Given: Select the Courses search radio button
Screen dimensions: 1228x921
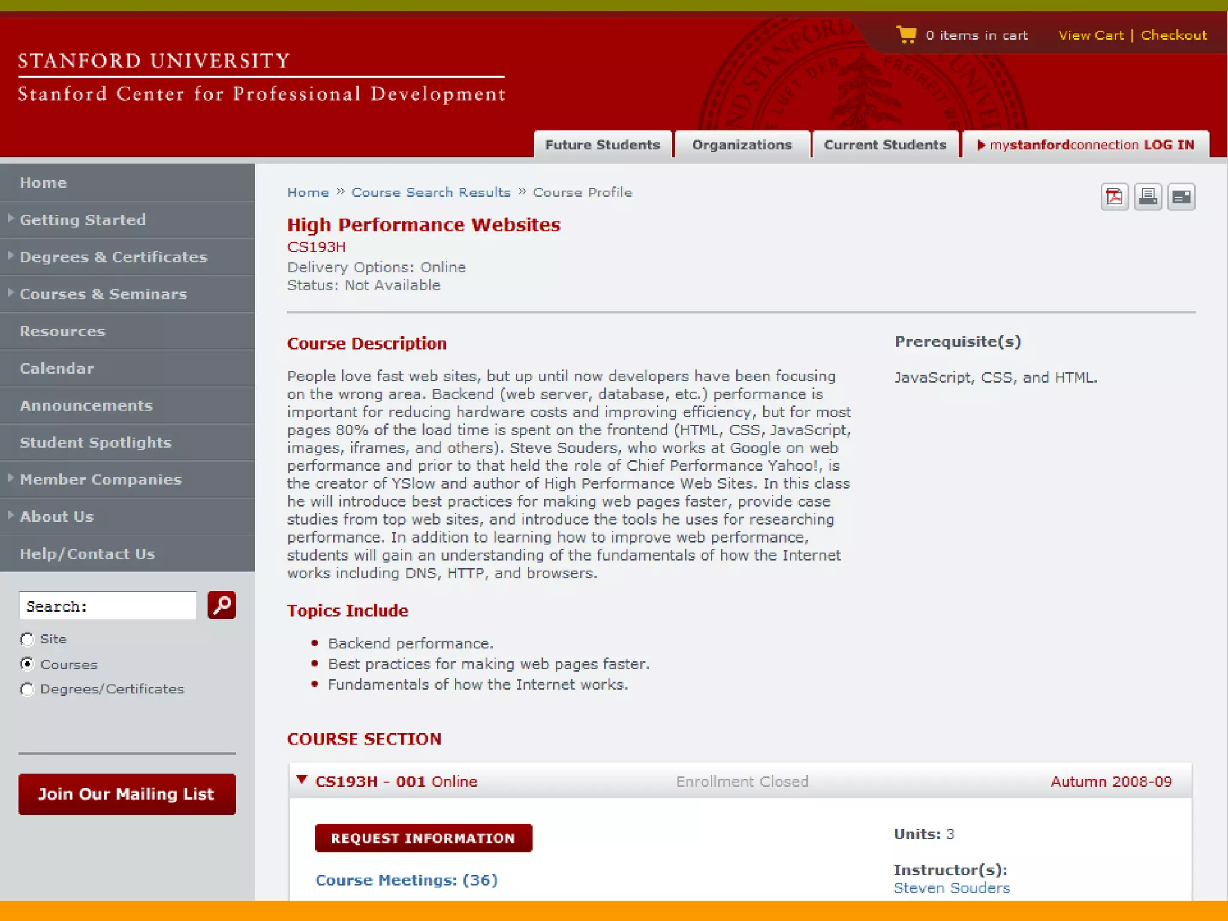Looking at the screenshot, I should pos(27,664).
